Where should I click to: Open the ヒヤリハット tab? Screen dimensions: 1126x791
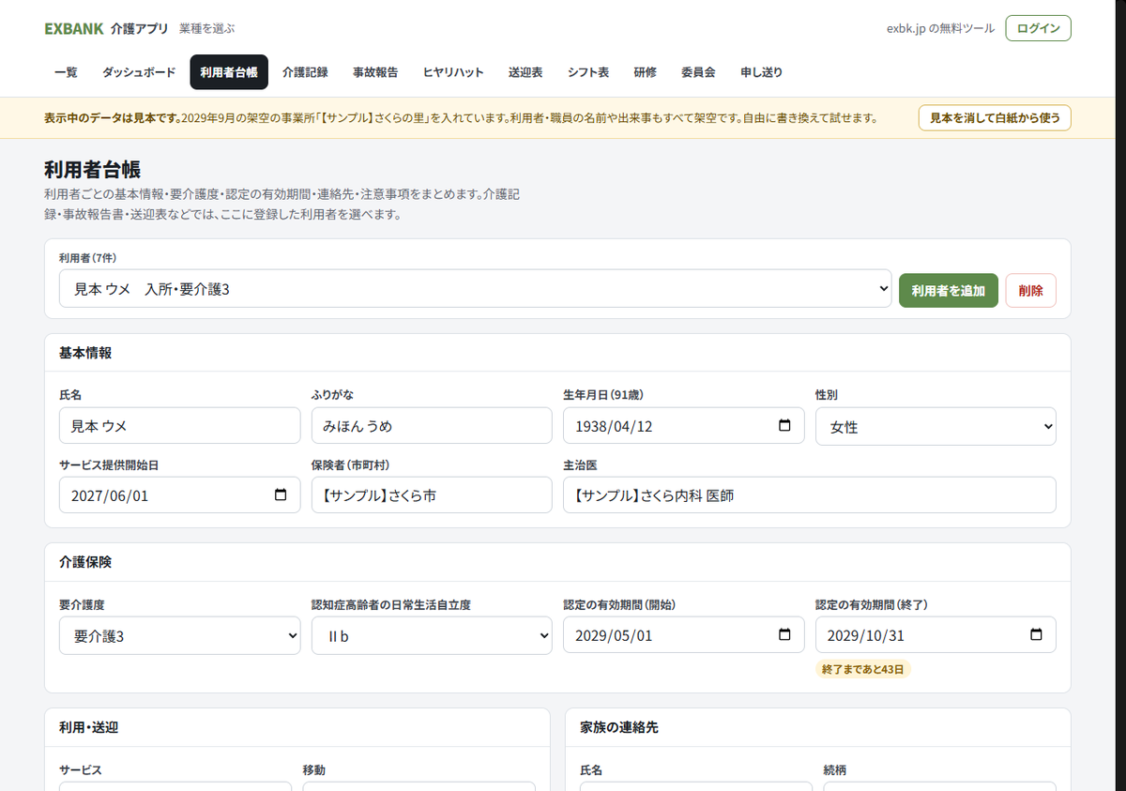click(453, 72)
